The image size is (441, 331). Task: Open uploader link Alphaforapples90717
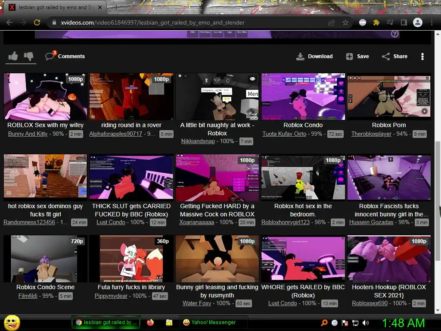(115, 134)
